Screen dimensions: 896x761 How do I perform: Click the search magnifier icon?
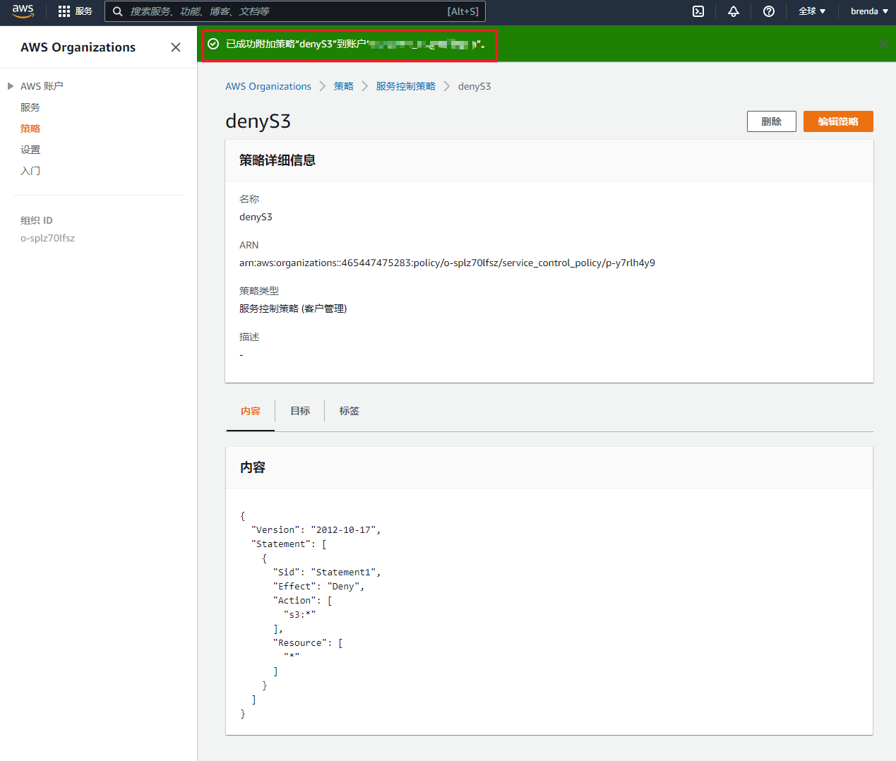click(x=118, y=11)
